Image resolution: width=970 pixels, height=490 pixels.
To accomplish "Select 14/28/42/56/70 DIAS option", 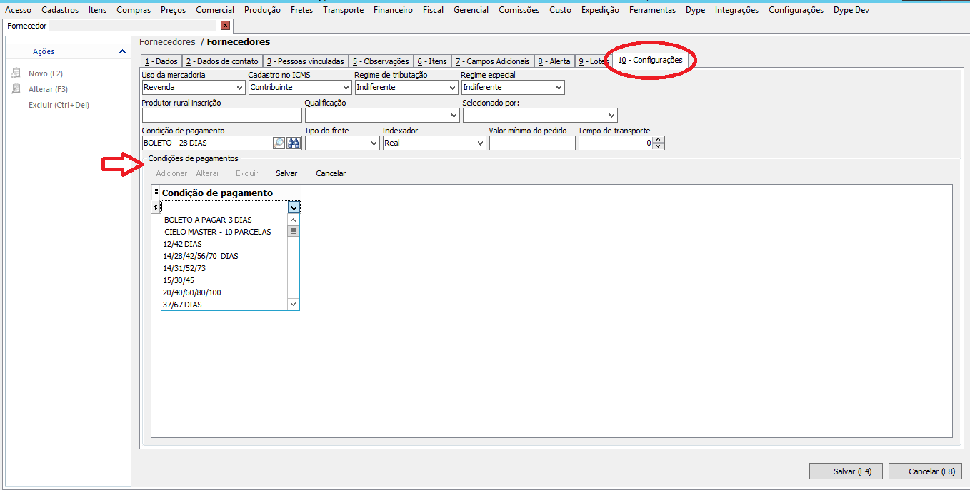I will coord(224,256).
